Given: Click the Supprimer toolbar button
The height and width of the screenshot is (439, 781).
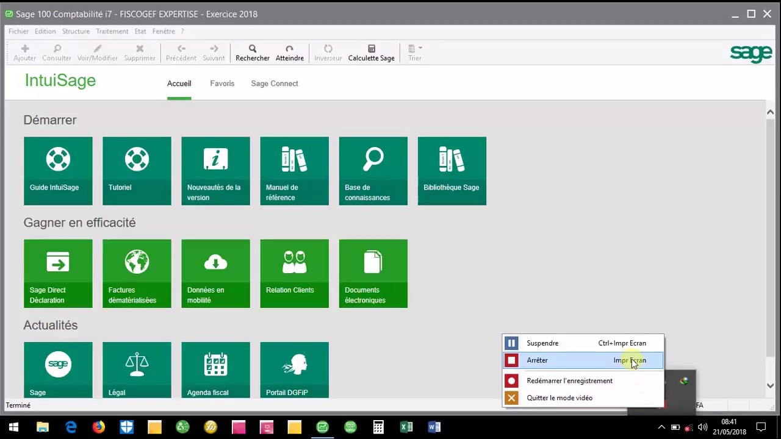Looking at the screenshot, I should click(x=140, y=52).
